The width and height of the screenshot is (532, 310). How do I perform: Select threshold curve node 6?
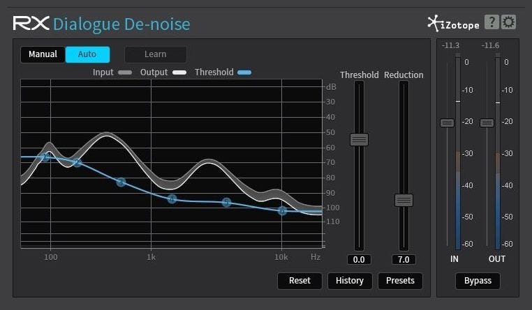(282, 211)
